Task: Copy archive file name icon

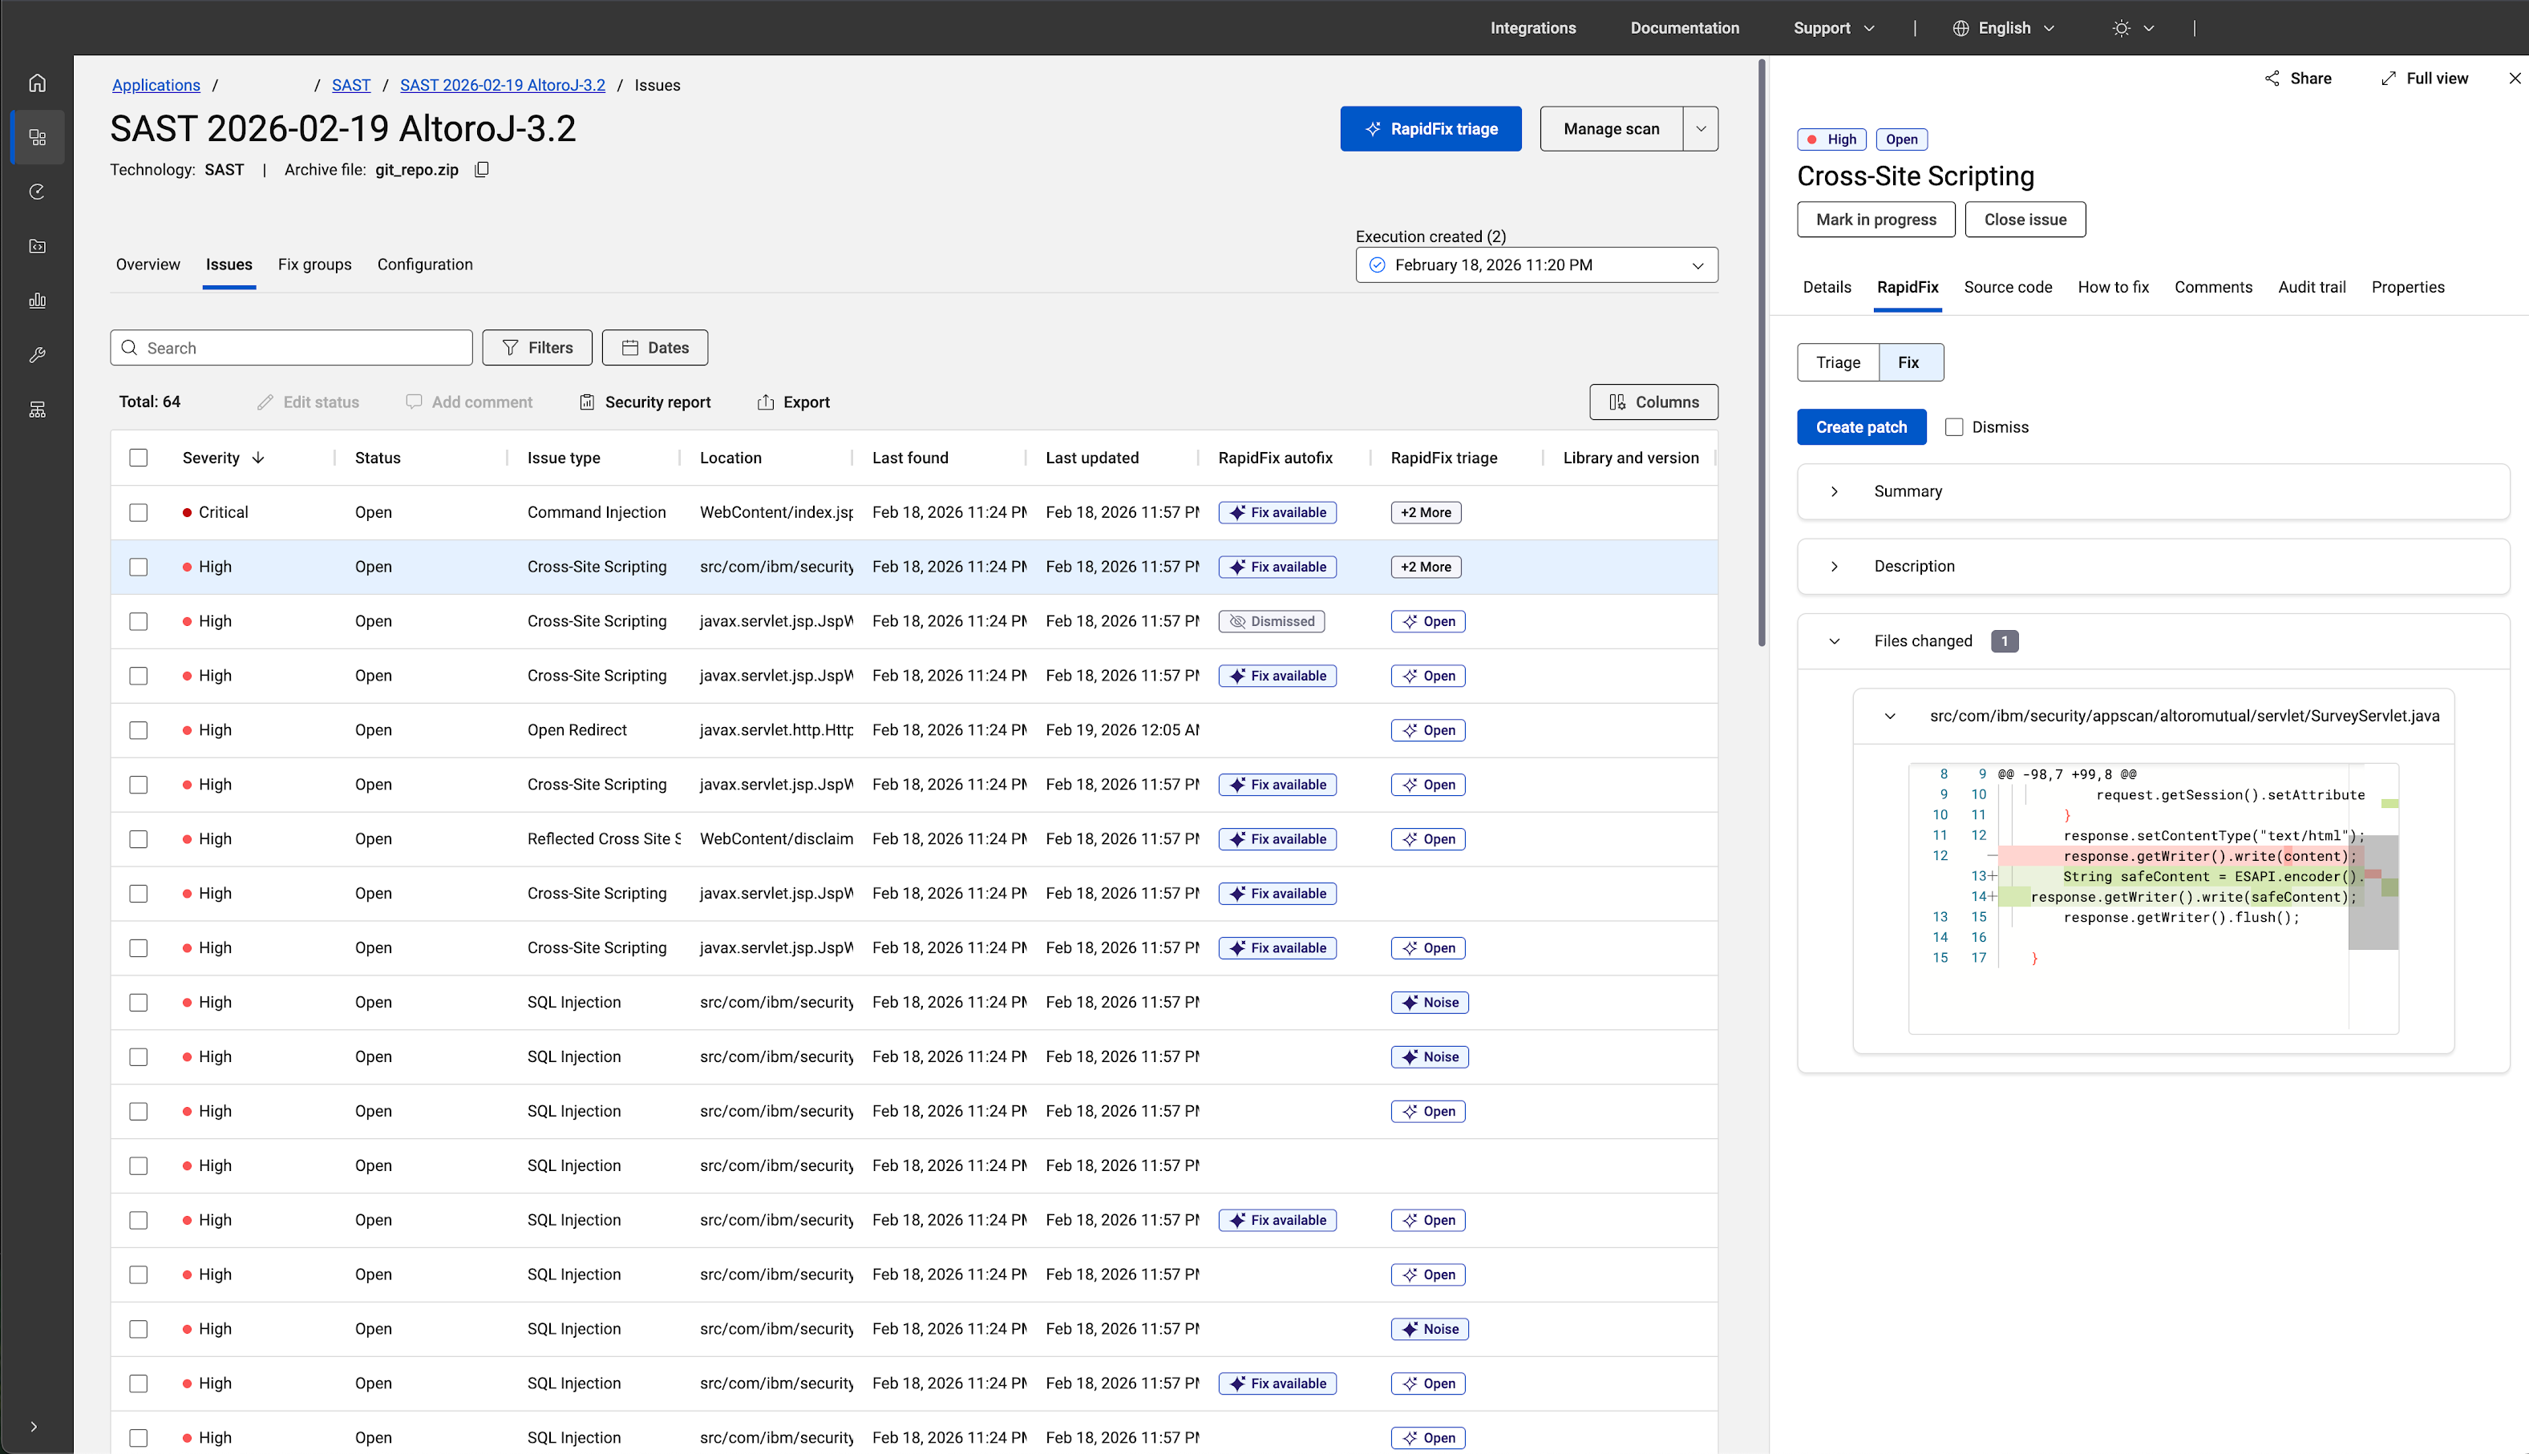Action: tap(481, 170)
